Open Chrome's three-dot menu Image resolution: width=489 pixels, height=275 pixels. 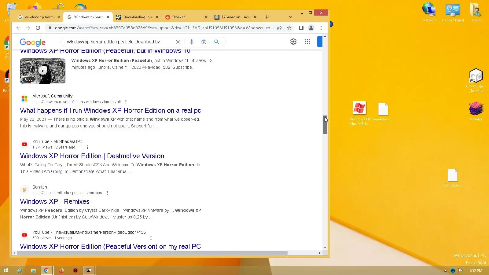[321, 28]
